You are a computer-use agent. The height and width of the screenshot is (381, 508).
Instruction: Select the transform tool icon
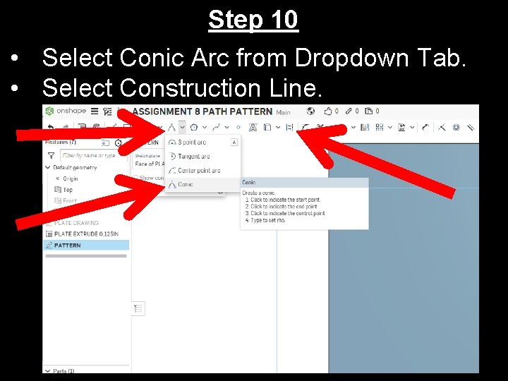coord(401,127)
